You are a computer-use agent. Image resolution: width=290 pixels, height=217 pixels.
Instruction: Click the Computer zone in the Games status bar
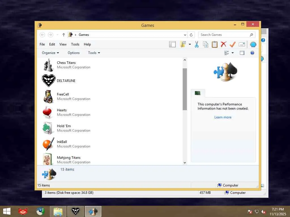coord(228,185)
